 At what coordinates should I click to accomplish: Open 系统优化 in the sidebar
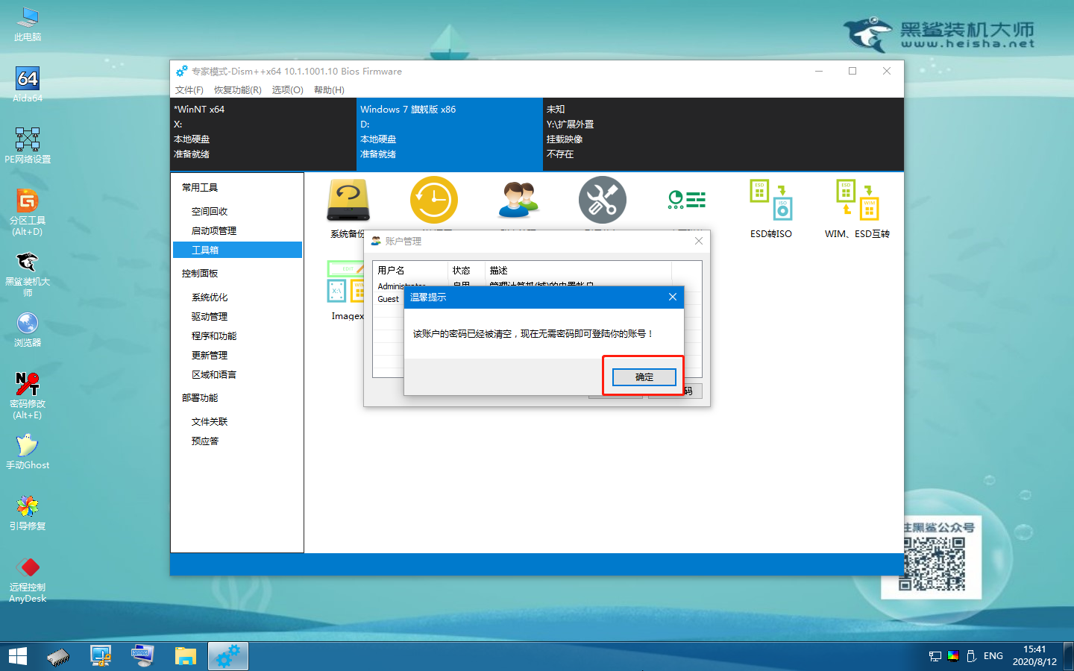coord(210,297)
